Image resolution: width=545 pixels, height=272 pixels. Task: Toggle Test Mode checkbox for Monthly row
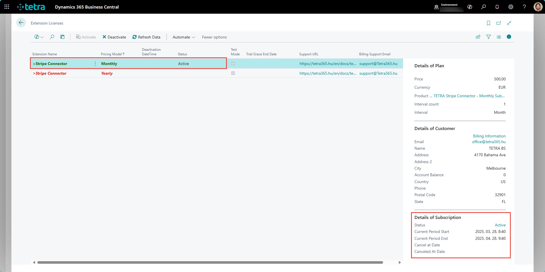233,64
